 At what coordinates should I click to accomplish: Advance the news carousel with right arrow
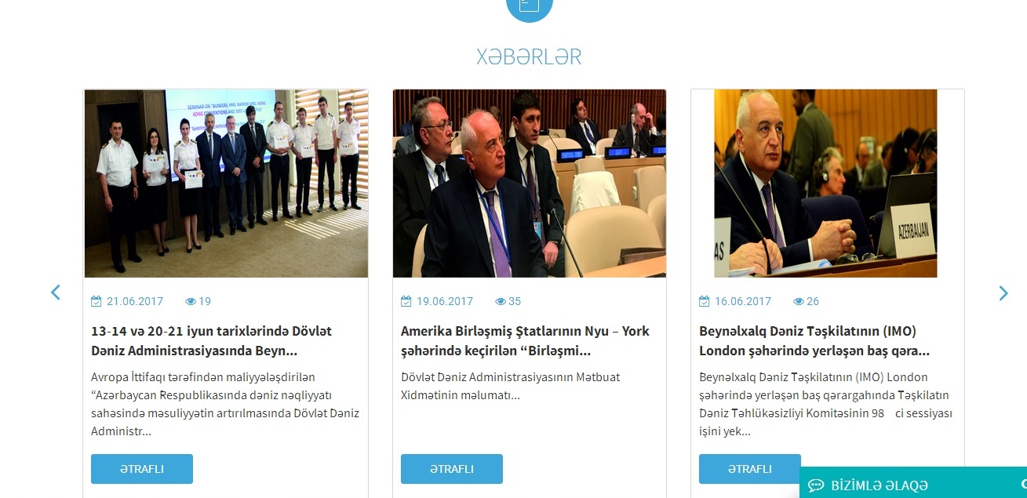[1003, 293]
